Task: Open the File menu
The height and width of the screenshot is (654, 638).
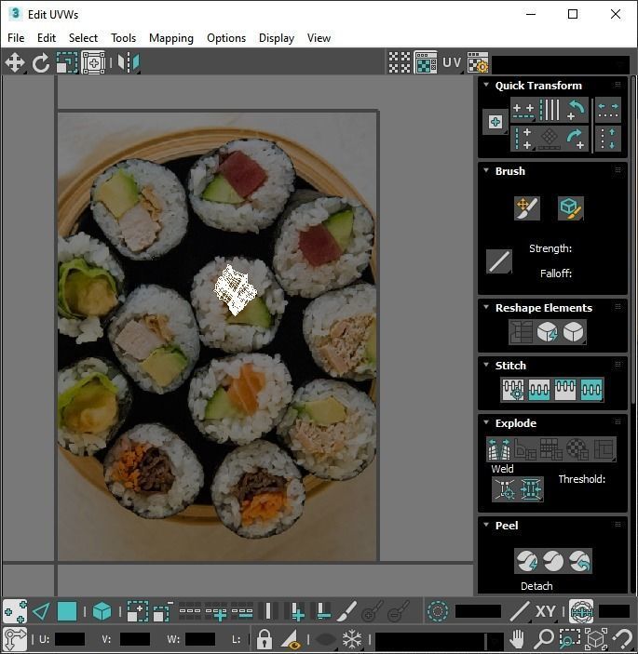Action: coord(16,38)
